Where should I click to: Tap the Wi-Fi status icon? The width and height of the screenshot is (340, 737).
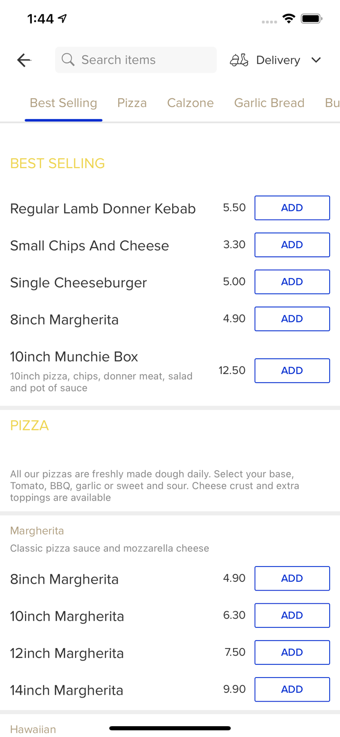(288, 18)
